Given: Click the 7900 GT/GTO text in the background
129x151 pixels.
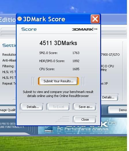Looking at the screenshot, I should click(110, 55).
